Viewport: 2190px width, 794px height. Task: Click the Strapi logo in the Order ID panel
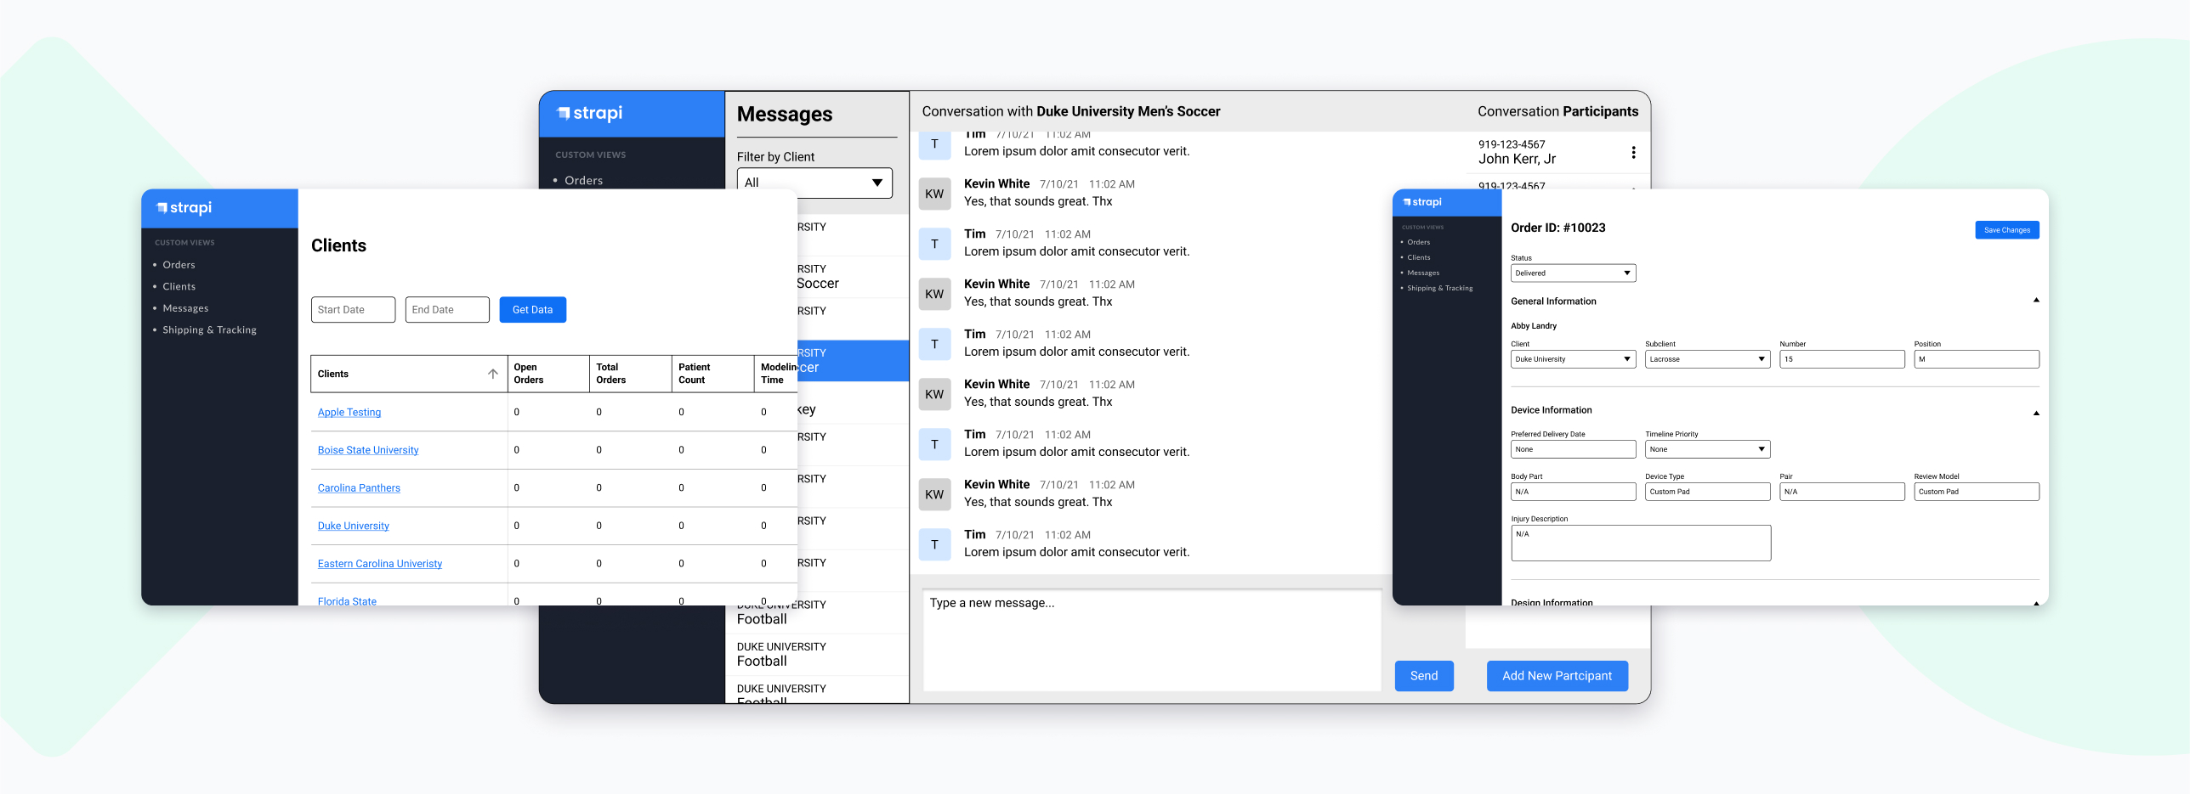point(1422,202)
